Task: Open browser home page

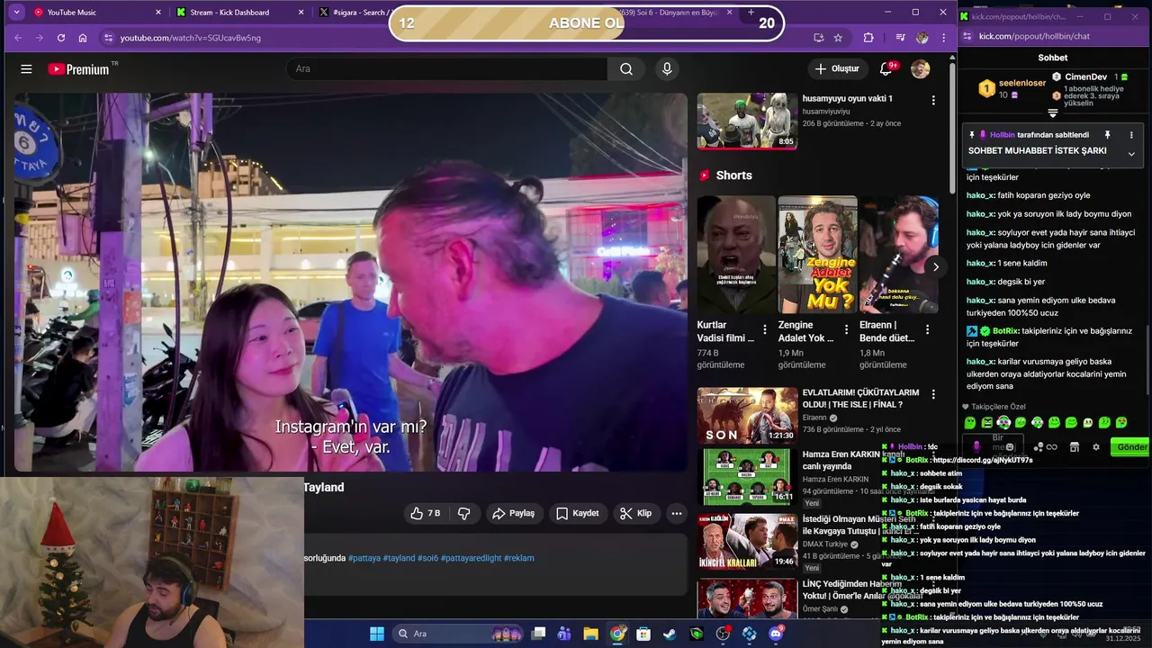Action: pos(83,38)
